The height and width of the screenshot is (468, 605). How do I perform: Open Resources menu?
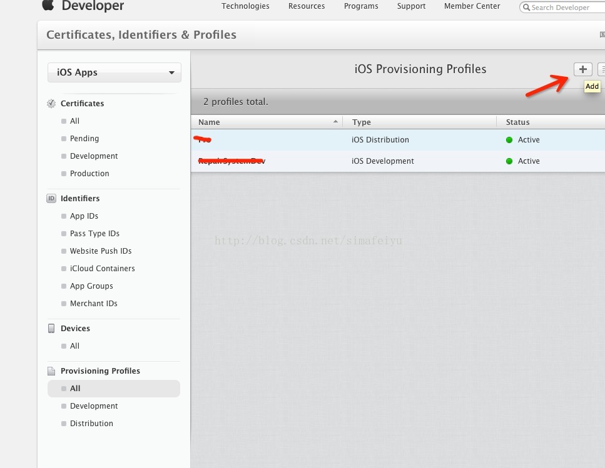click(307, 6)
